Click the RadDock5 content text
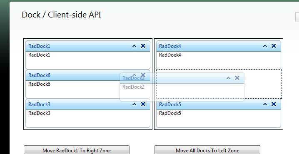 coord(170,113)
